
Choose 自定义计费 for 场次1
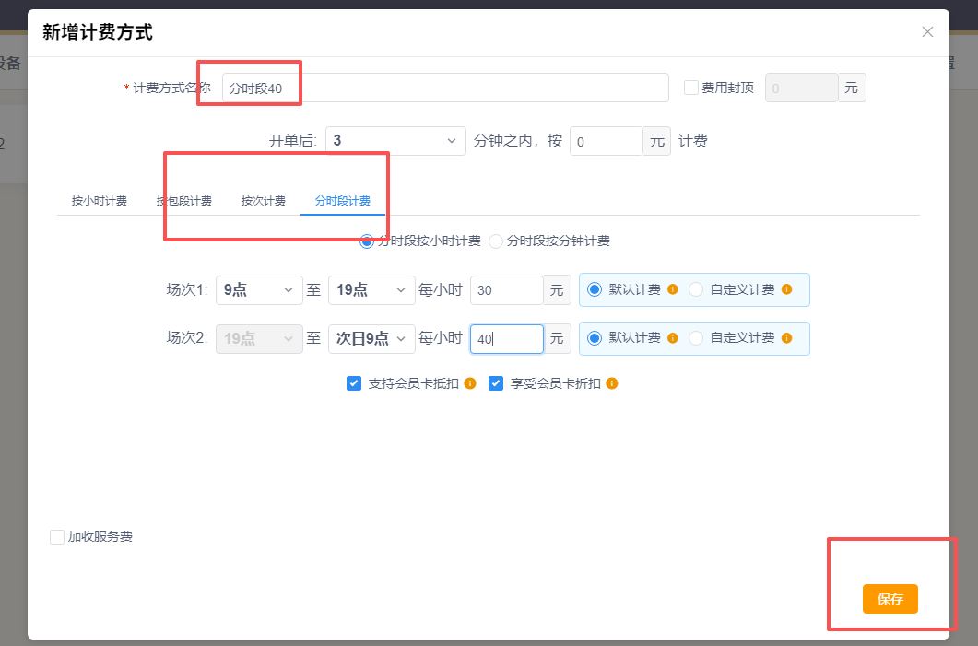696,289
